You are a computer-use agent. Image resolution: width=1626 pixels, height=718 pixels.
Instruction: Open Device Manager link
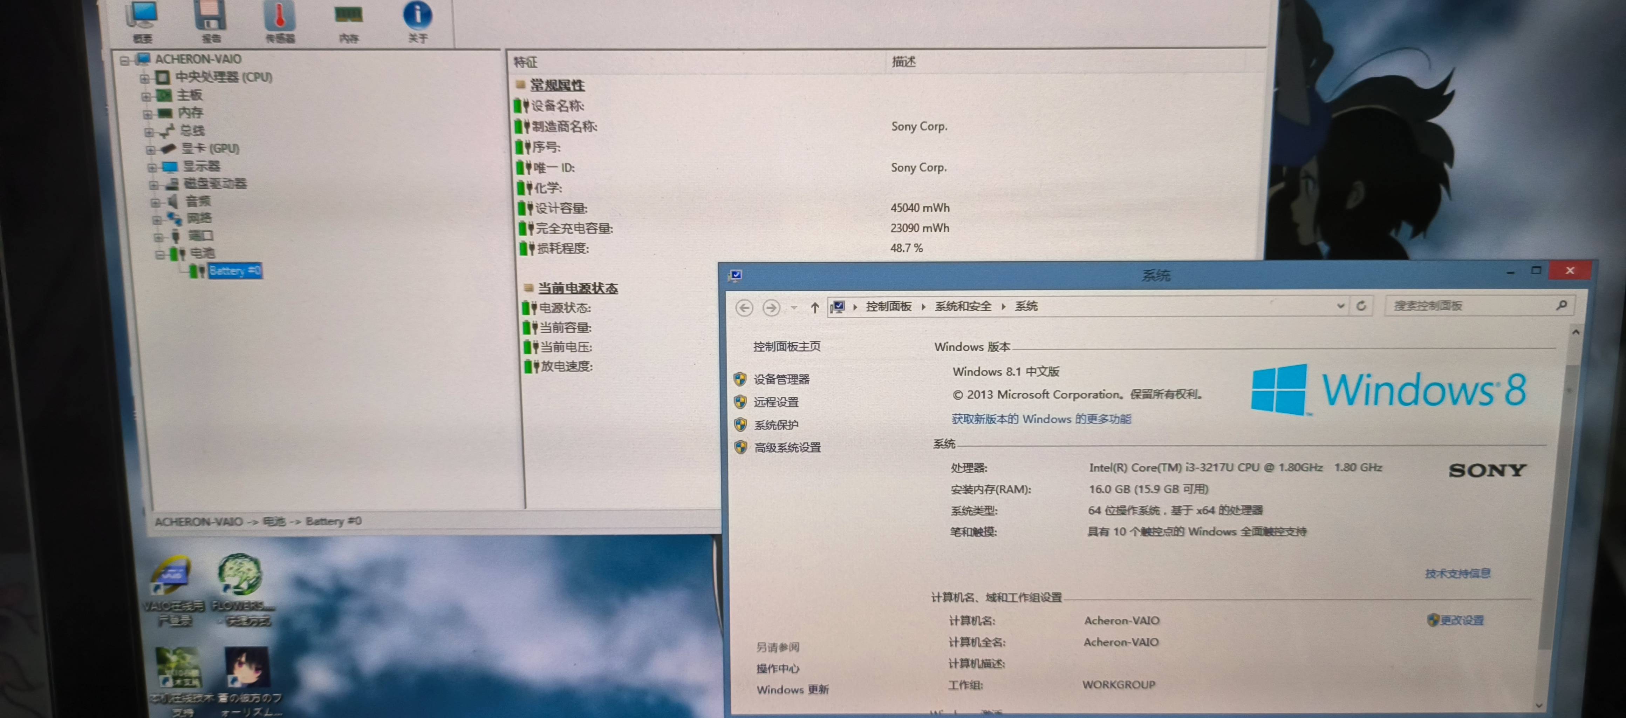(781, 380)
